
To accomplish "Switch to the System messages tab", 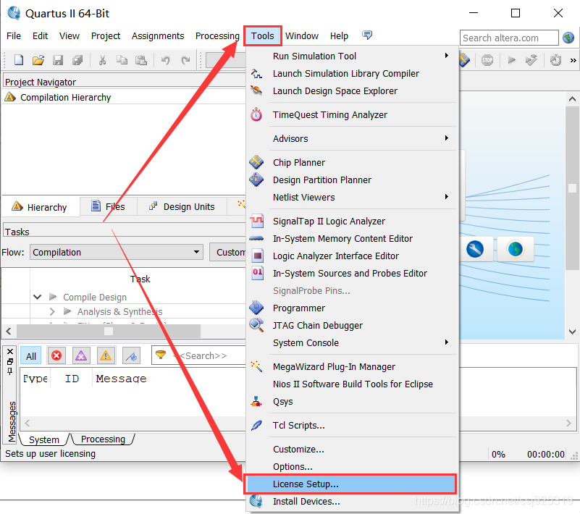I will pos(44,439).
